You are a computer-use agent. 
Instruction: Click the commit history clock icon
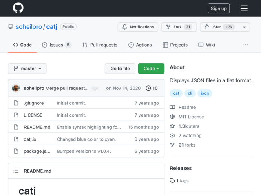point(148,88)
